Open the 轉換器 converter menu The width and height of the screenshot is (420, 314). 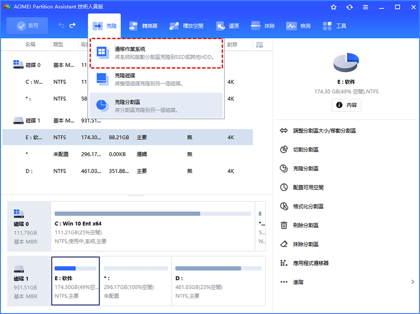click(x=143, y=26)
